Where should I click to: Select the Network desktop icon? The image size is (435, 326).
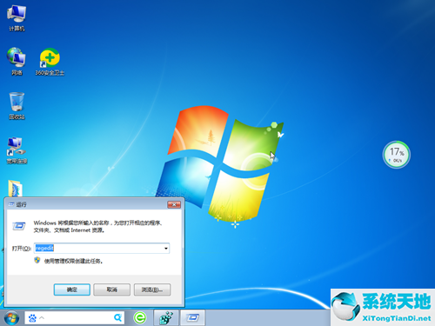click(x=17, y=62)
